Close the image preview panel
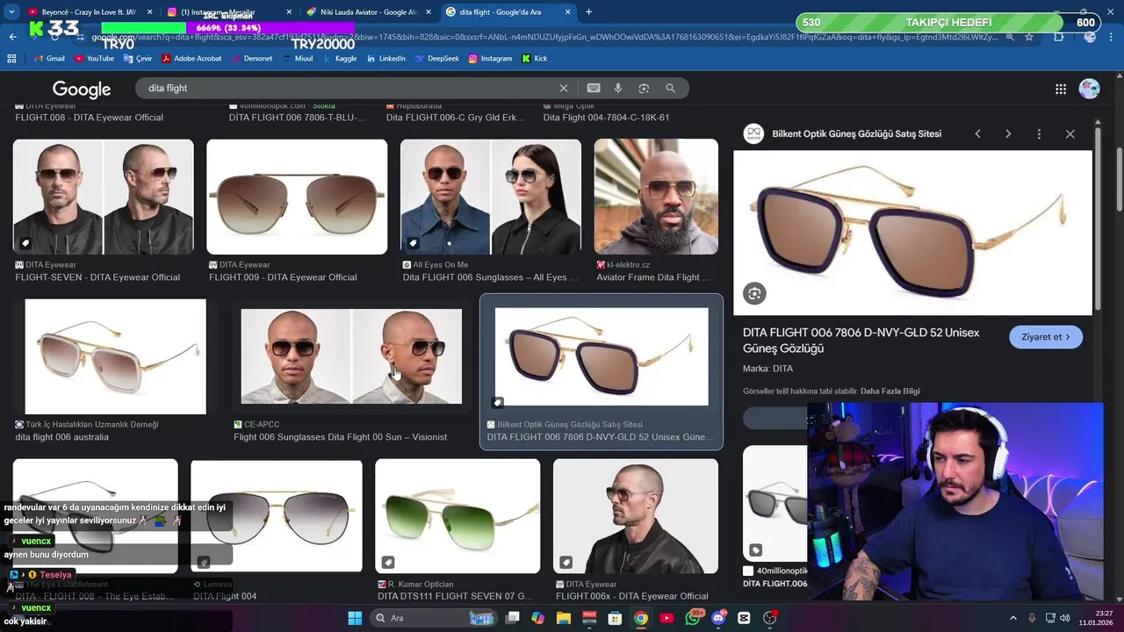This screenshot has height=632, width=1124. [x=1070, y=134]
